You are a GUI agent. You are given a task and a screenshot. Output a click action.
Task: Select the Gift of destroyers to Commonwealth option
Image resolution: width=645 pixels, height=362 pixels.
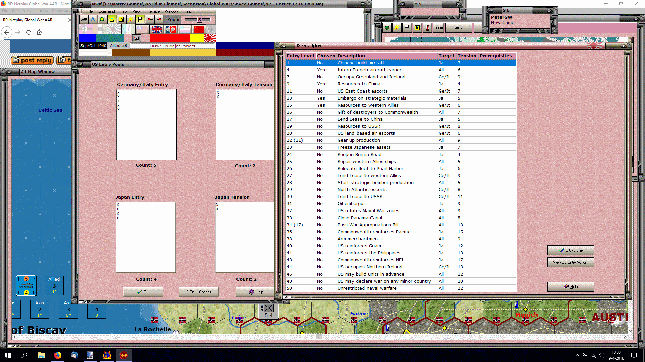401,112
